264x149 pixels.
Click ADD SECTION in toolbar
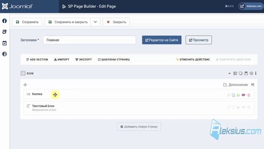click(37, 60)
